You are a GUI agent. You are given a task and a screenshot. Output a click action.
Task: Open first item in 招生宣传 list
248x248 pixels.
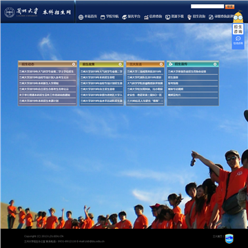point(187,72)
